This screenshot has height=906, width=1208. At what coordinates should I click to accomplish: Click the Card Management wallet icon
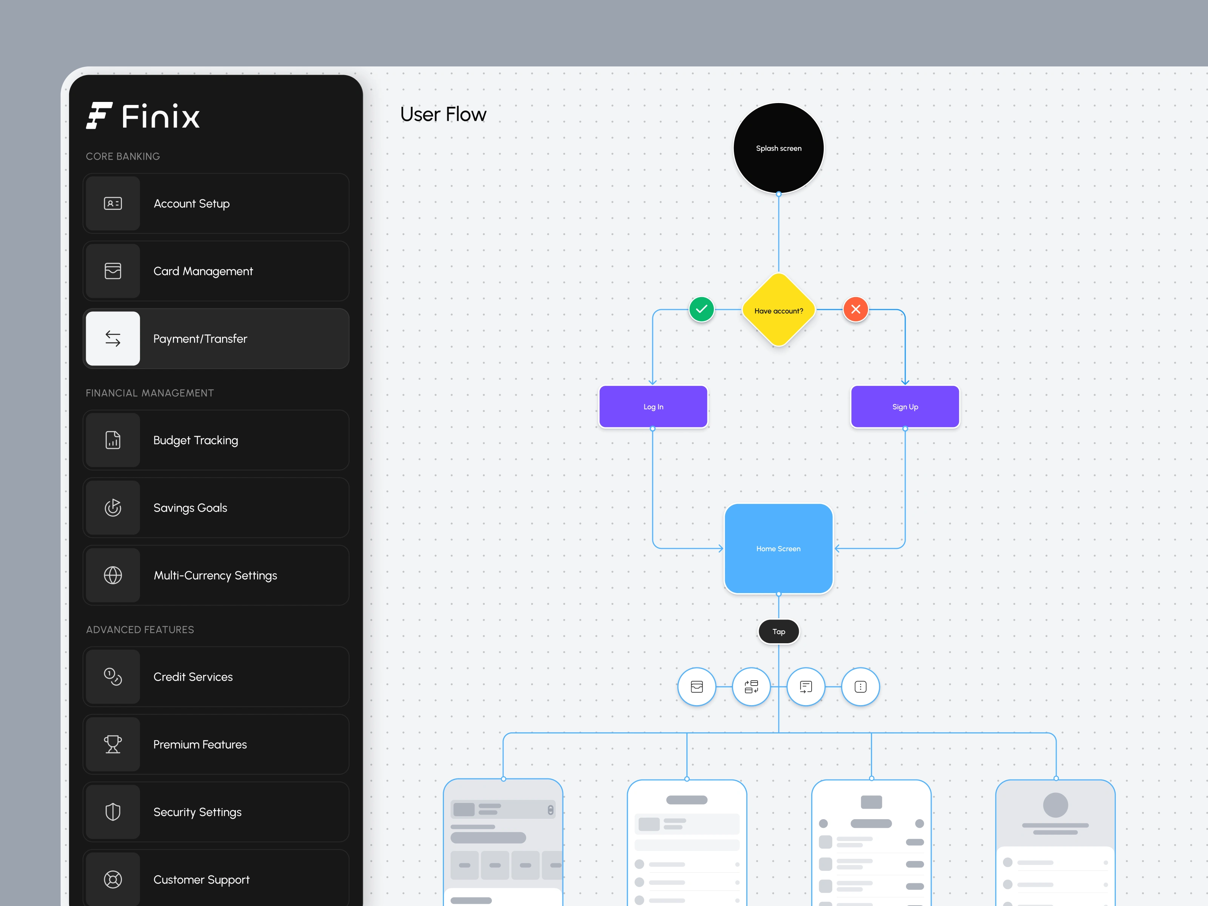(x=112, y=271)
